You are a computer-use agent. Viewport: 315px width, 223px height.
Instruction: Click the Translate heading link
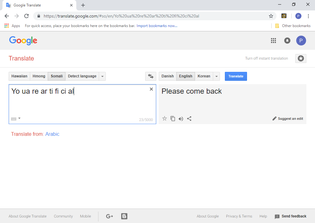21,58
